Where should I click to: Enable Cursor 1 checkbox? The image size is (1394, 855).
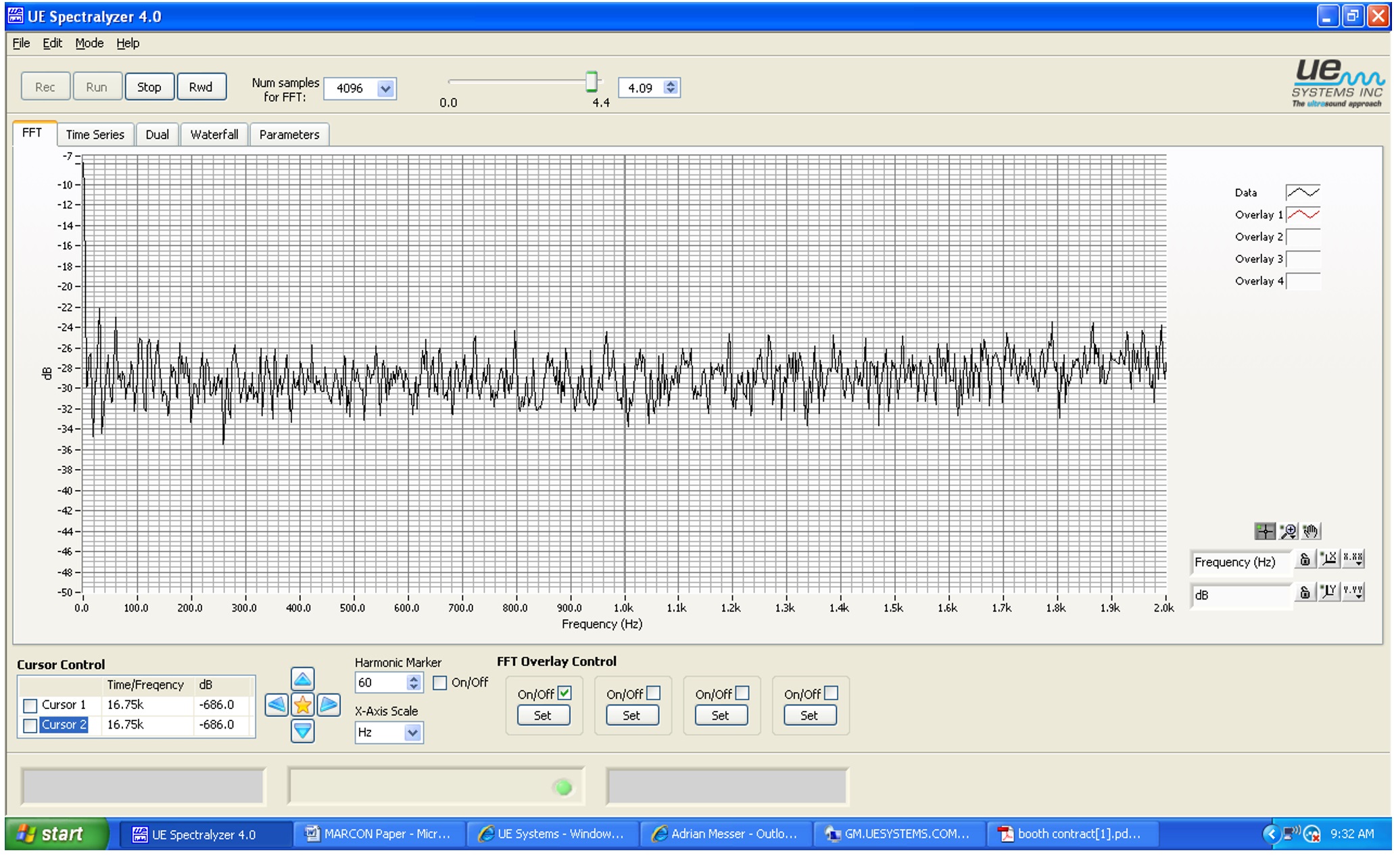point(30,706)
